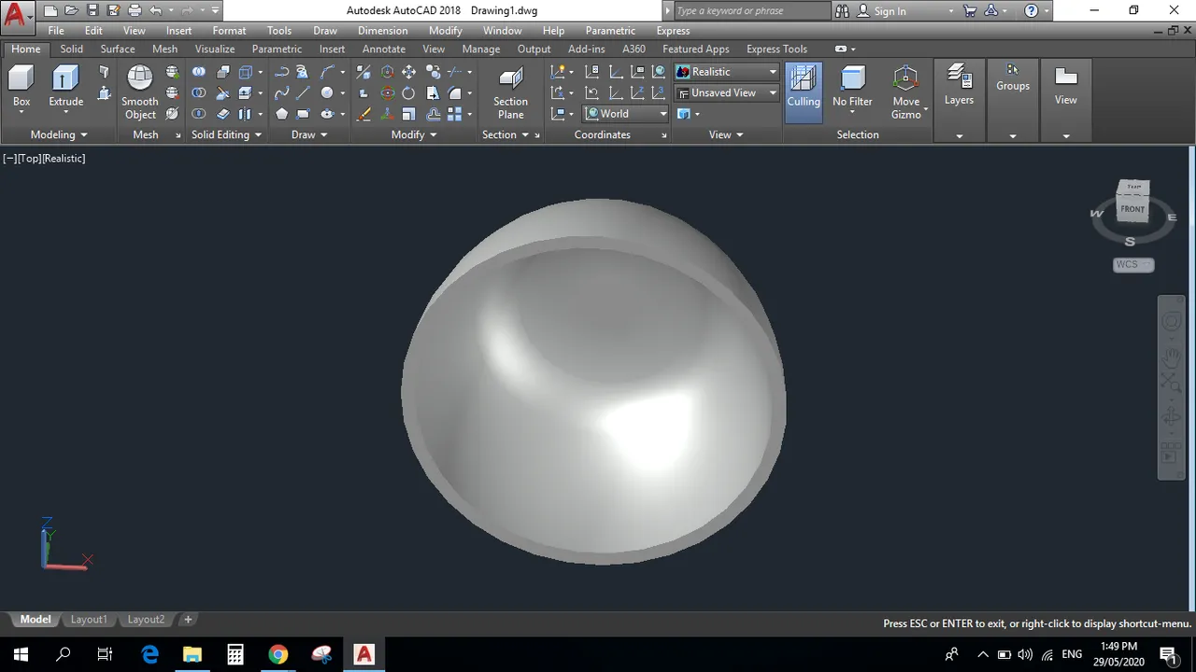Click the Plot printer icon in quick access

click(135, 11)
